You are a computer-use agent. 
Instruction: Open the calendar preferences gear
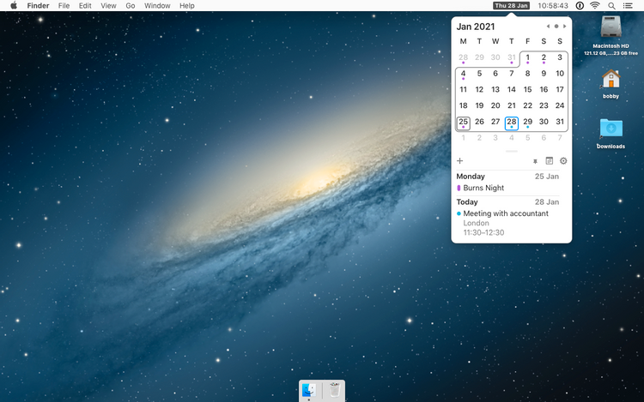tap(563, 161)
